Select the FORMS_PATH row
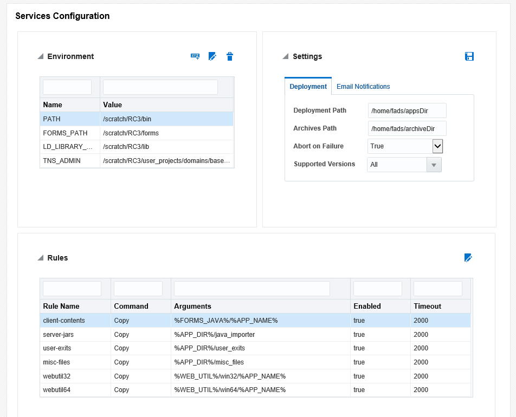The width and height of the screenshot is (516, 417). pos(137,133)
